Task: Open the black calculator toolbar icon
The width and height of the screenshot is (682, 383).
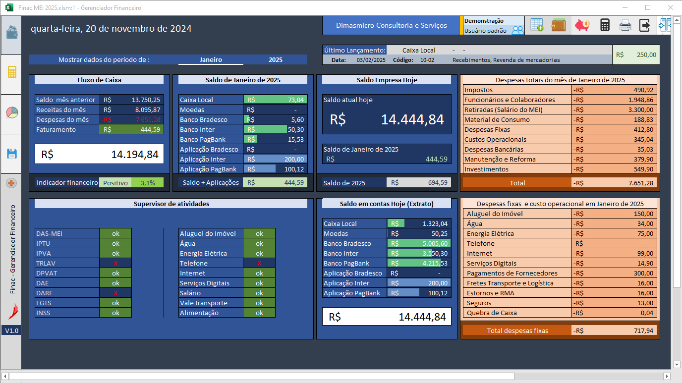Action: tap(605, 25)
